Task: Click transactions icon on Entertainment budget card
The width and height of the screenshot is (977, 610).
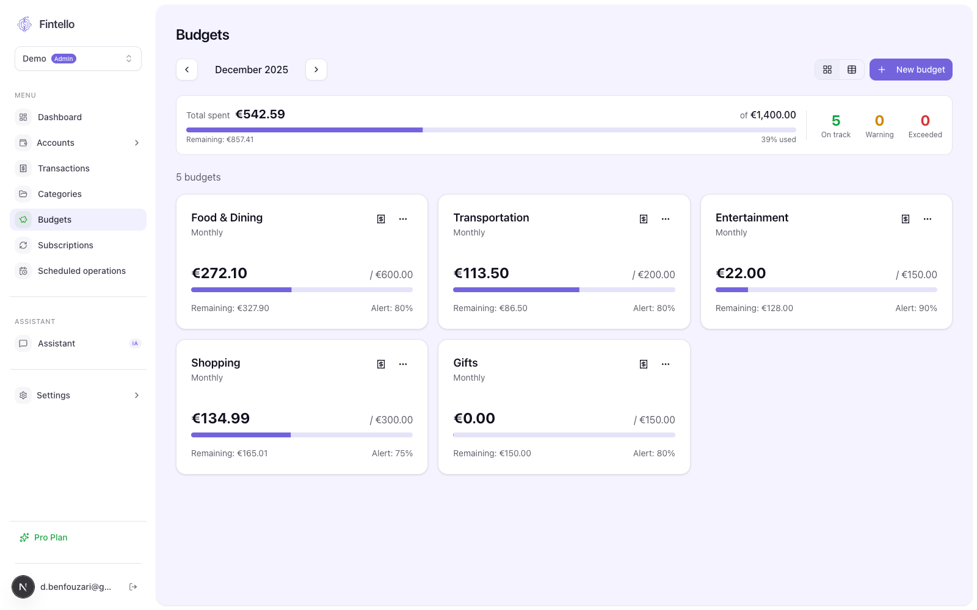Action: pyautogui.click(x=906, y=219)
